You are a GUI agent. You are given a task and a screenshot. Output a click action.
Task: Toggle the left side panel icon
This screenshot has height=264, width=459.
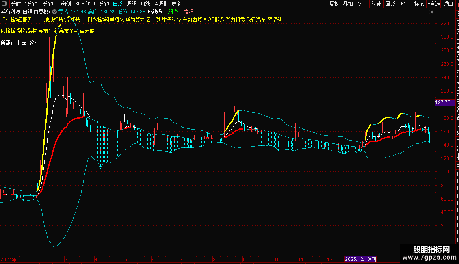(4, 4)
